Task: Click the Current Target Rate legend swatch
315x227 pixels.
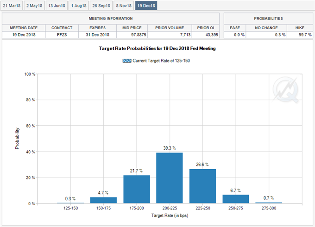Action: (127, 61)
